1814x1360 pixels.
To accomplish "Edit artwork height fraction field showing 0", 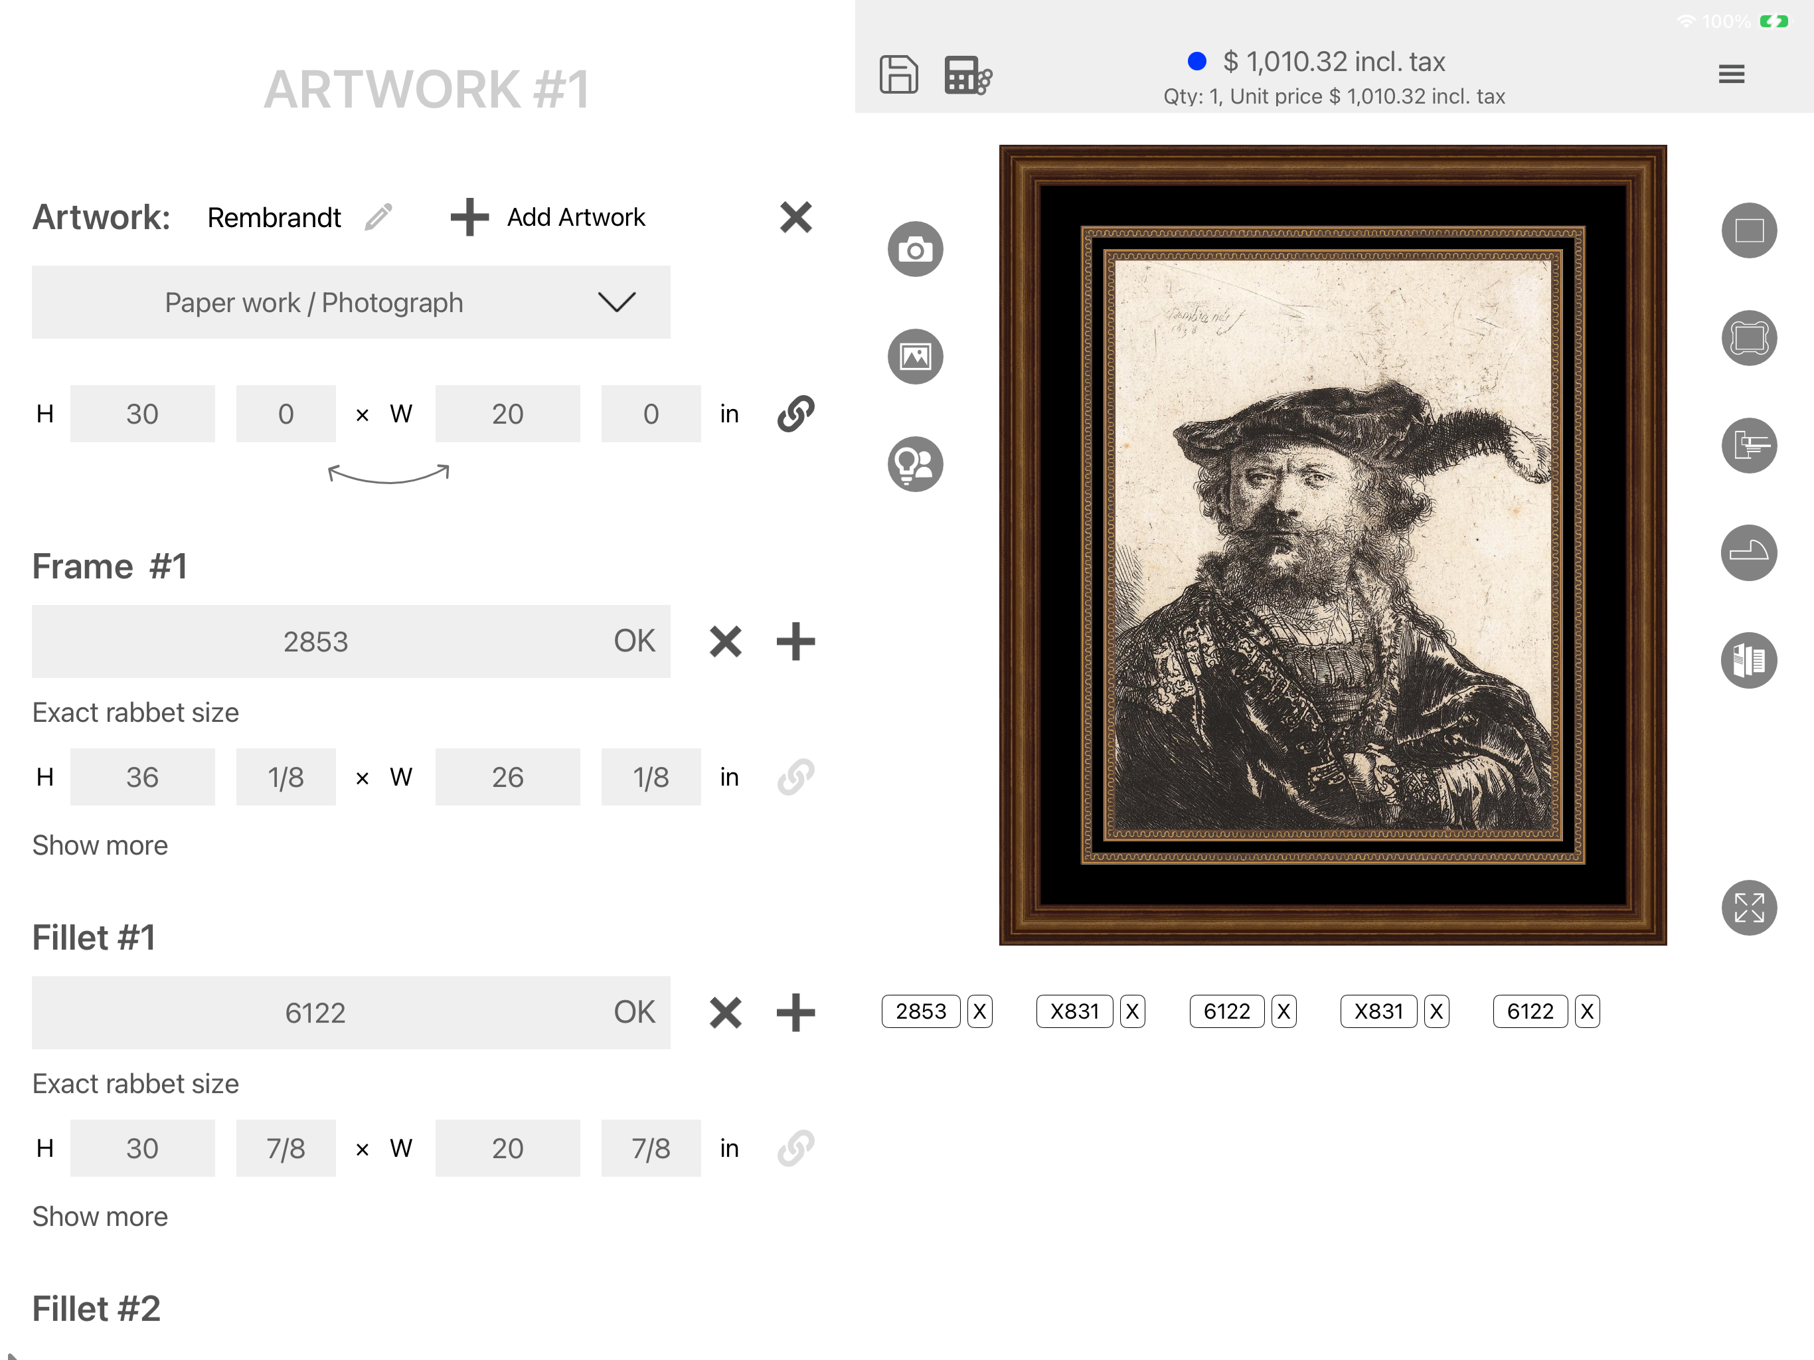I will coord(286,414).
